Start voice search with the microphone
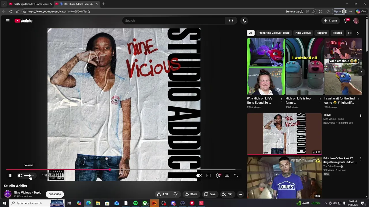Screen dimensions: 369x207 pyautogui.click(x=244, y=21)
